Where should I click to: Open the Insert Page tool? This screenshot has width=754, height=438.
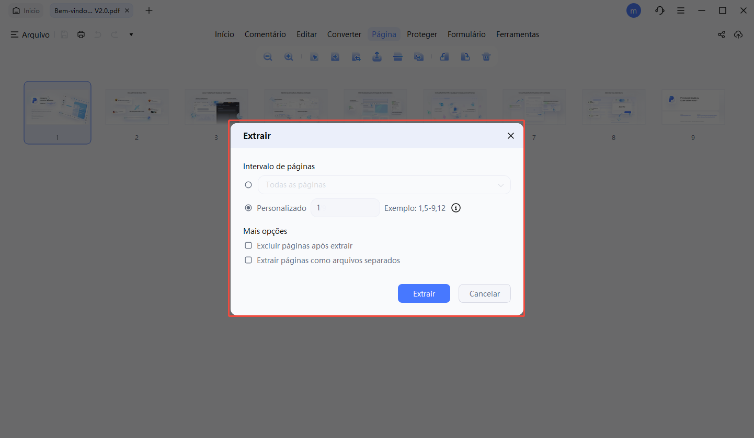(x=335, y=56)
